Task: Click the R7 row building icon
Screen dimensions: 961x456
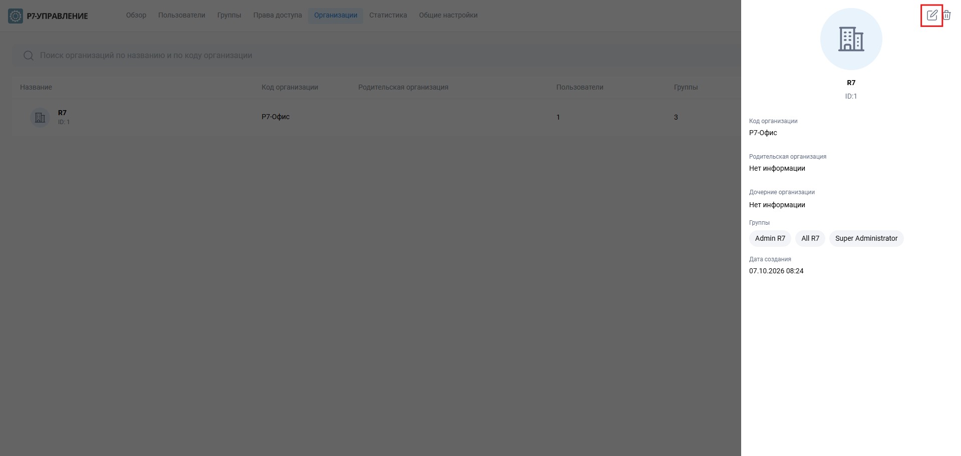Action: coord(40,118)
